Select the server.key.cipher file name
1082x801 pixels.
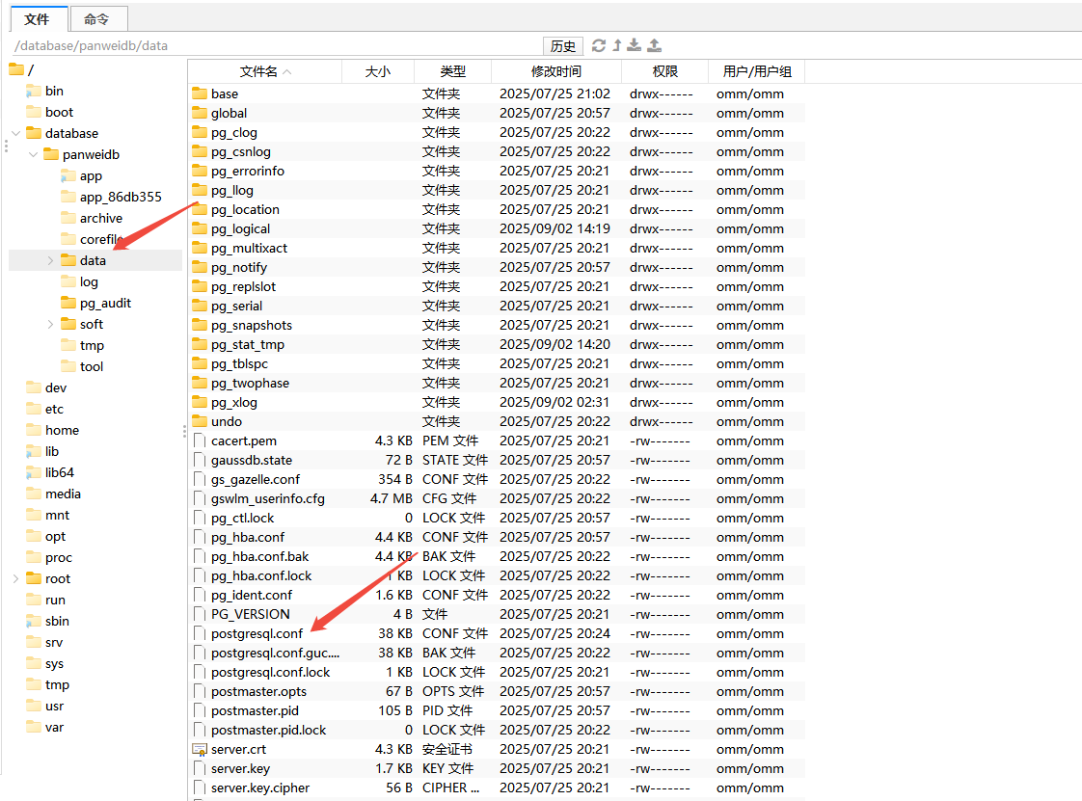(x=260, y=788)
